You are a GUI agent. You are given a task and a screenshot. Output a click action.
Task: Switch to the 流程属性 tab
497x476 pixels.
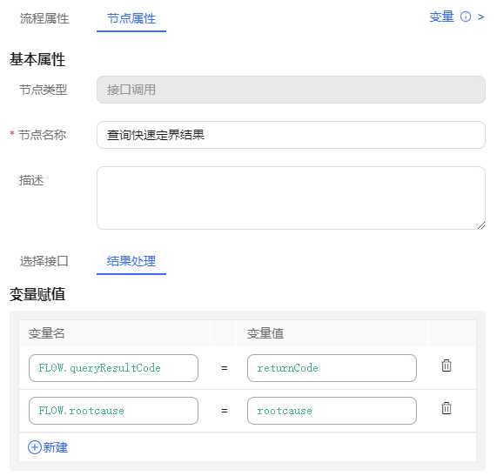(44, 18)
